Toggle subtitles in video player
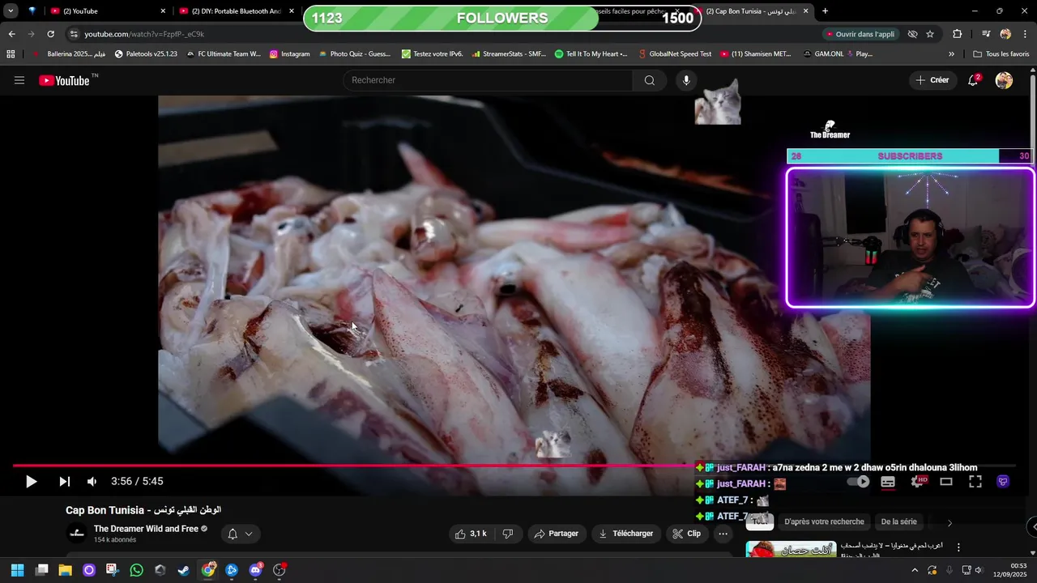The image size is (1037, 583). tap(888, 482)
